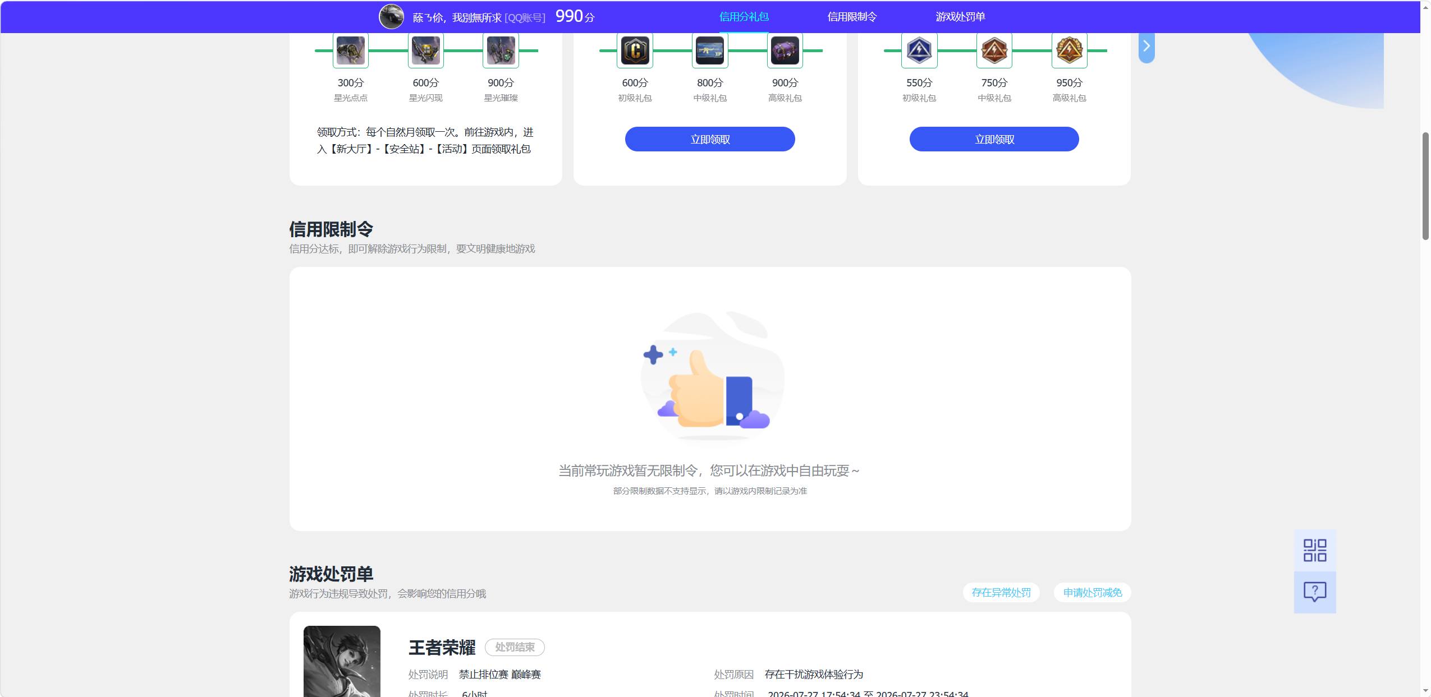This screenshot has height=697, width=1431.
Task: Click the 王者荣耀 title text
Action: (x=442, y=648)
